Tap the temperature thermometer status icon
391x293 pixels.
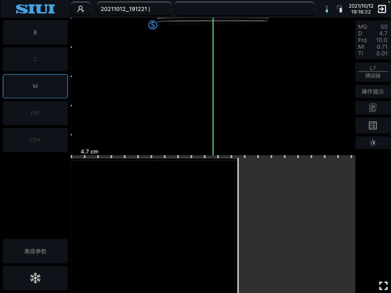tap(327, 9)
